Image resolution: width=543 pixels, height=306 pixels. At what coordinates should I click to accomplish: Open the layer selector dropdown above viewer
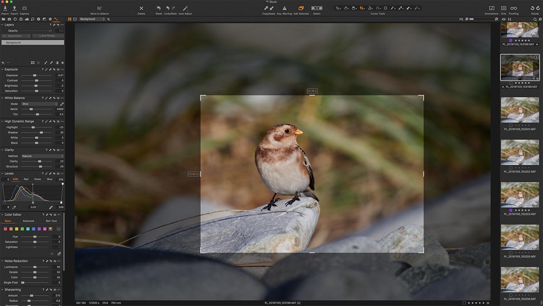coord(92,19)
